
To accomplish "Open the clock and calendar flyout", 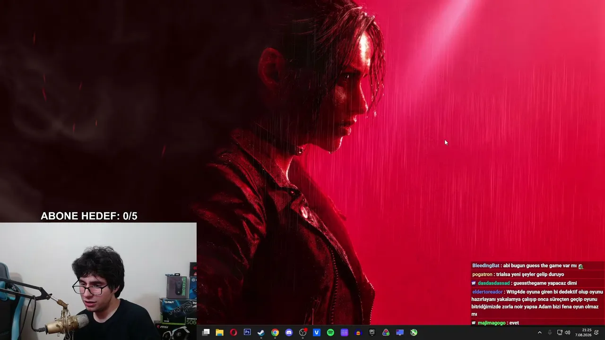I will 583,332.
